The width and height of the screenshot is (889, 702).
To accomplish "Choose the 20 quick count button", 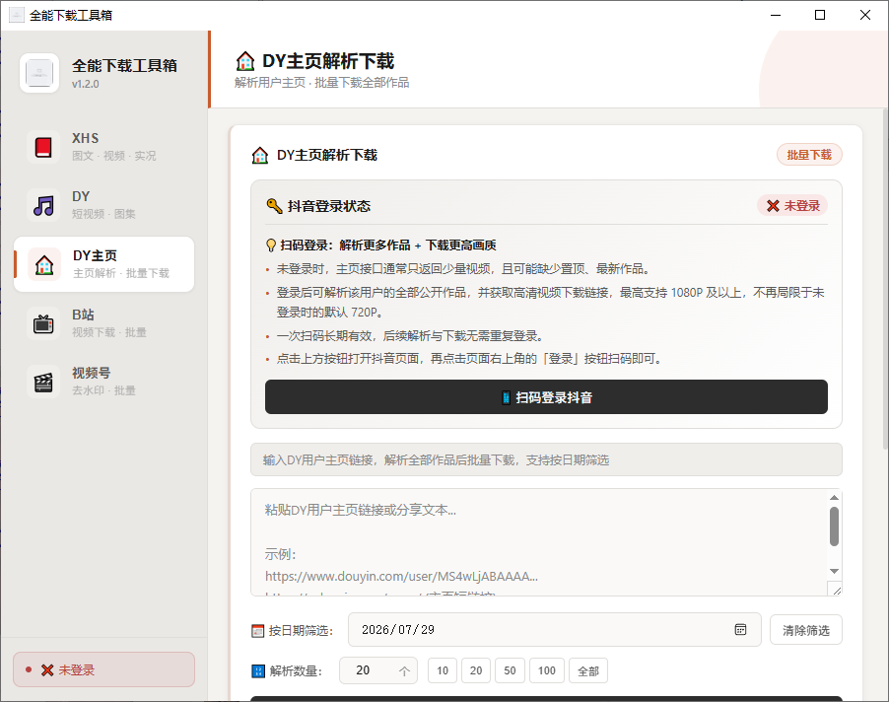I will pos(476,670).
